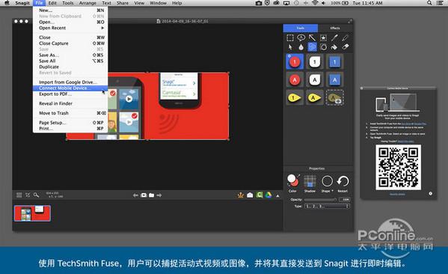The width and height of the screenshot is (448, 274).
Task: Choose Close Capture menu item
Action: tap(70, 43)
